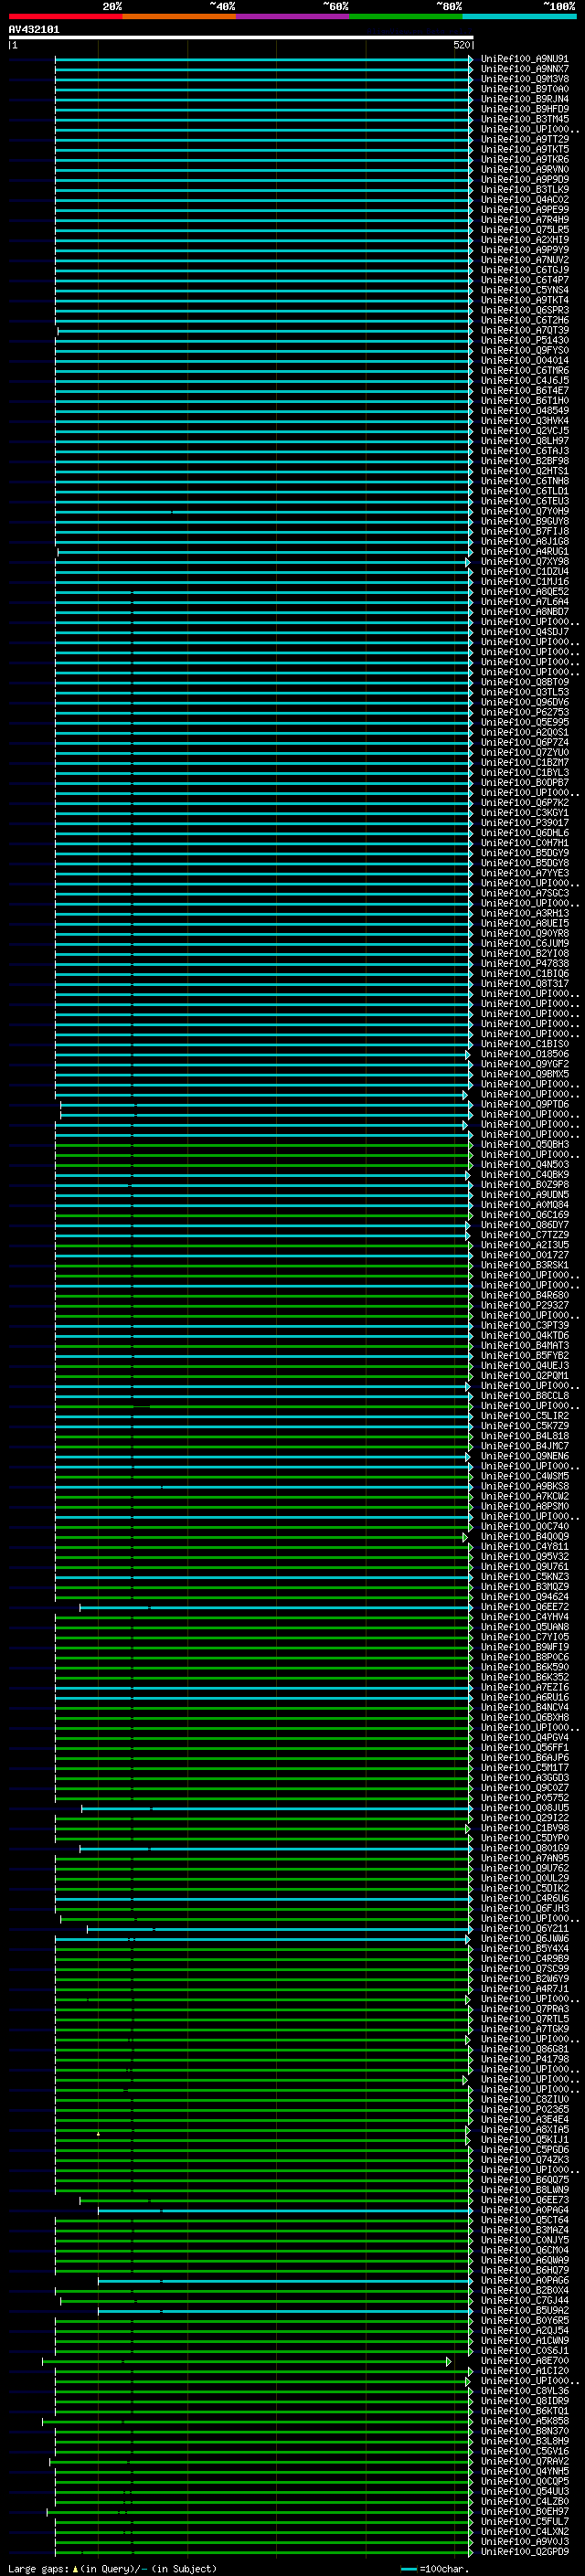Click the purple ~60% legend segment

click(292, 16)
